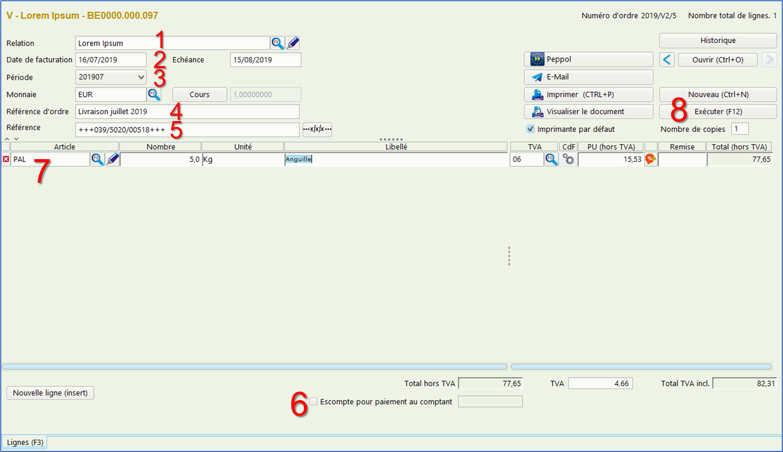The image size is (783, 452).
Task: Click Ouvrir (Ctrl+O)
Action: [718, 59]
